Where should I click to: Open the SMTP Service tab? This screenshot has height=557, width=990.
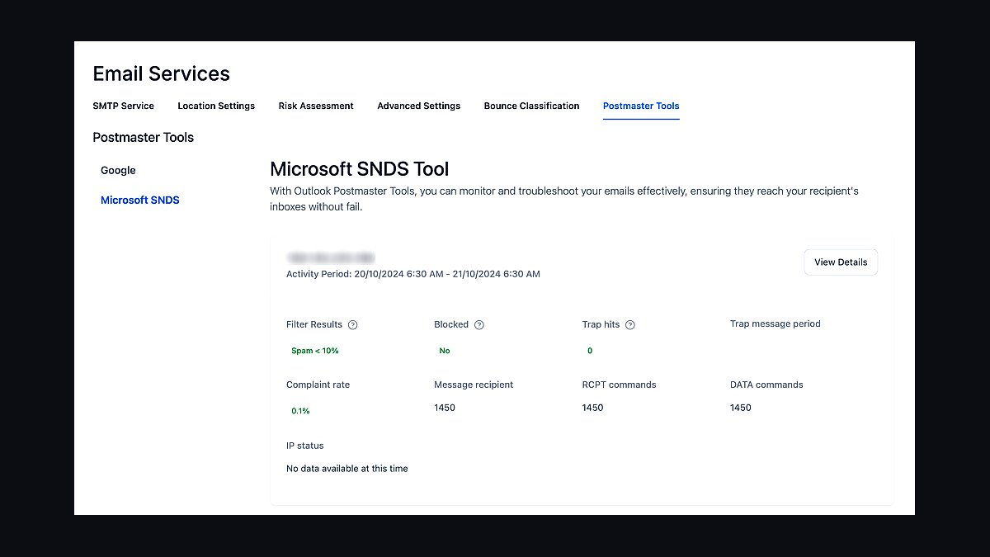click(124, 106)
